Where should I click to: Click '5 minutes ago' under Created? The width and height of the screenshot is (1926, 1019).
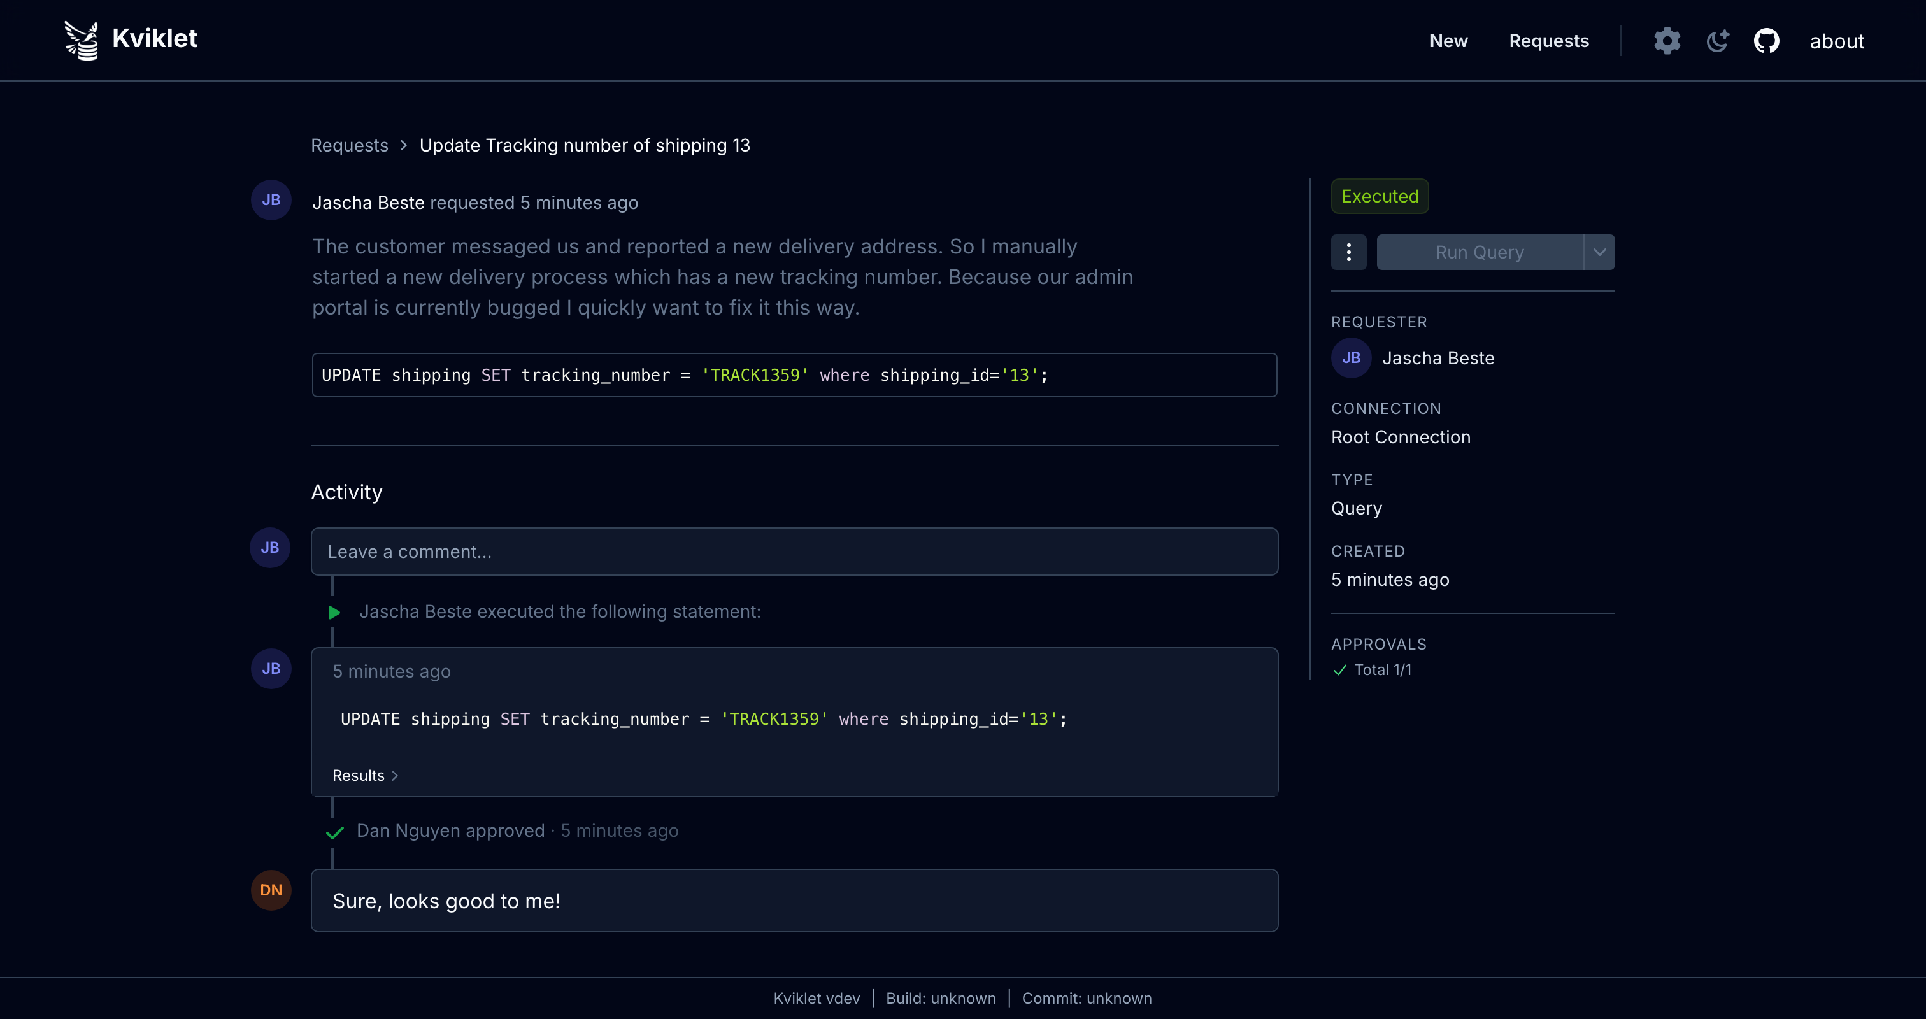(1390, 580)
